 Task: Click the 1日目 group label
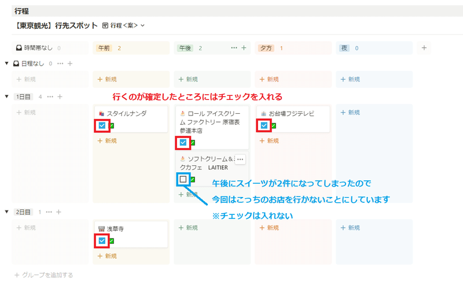point(23,96)
